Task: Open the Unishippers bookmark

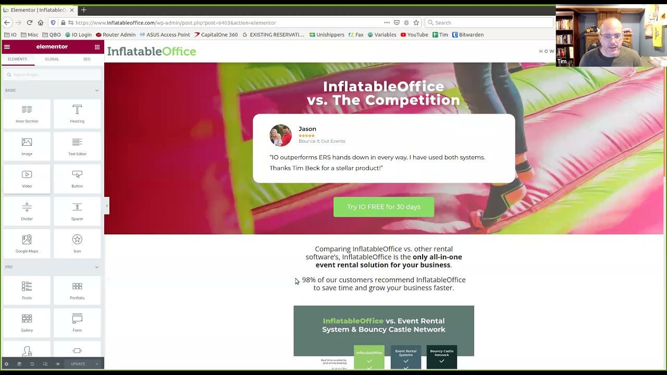Action: pos(327,35)
